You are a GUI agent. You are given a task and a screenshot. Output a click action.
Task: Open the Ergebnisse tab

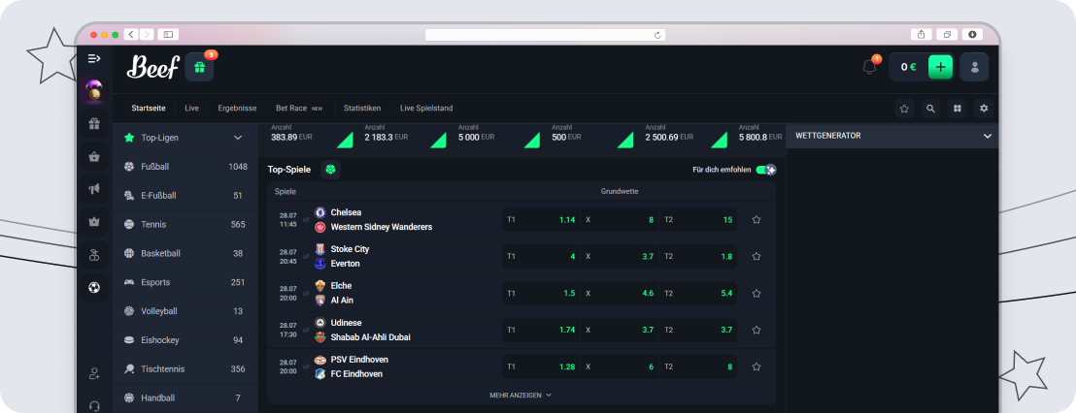237,109
